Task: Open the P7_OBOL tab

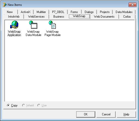Action: (x=58, y=12)
